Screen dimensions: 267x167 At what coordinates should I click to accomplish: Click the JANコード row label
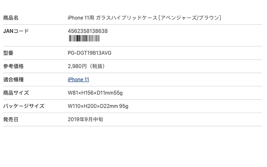point(16,31)
